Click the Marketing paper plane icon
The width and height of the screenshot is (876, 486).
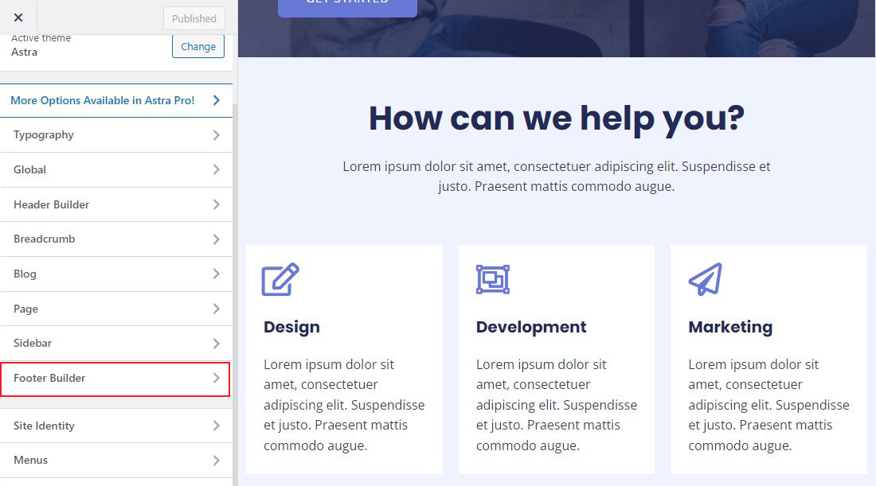click(706, 279)
